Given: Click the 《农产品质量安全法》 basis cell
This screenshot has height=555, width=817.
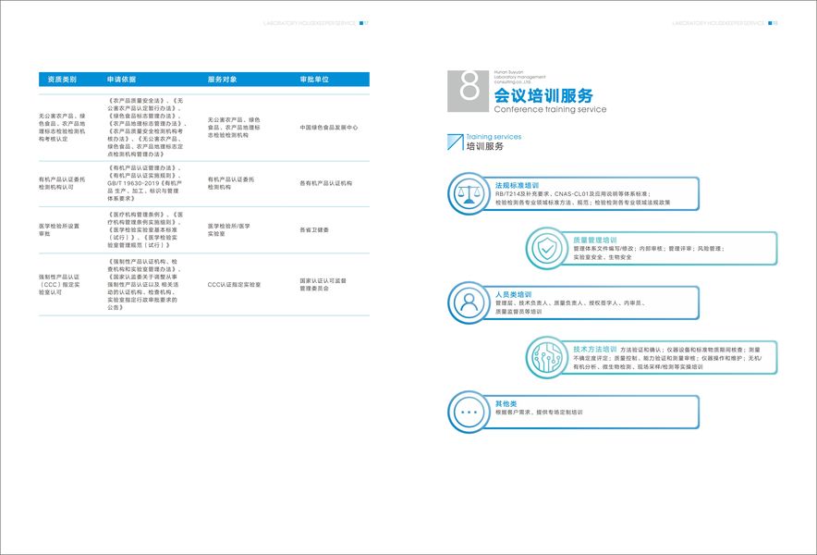Looking at the screenshot, I should 147,128.
